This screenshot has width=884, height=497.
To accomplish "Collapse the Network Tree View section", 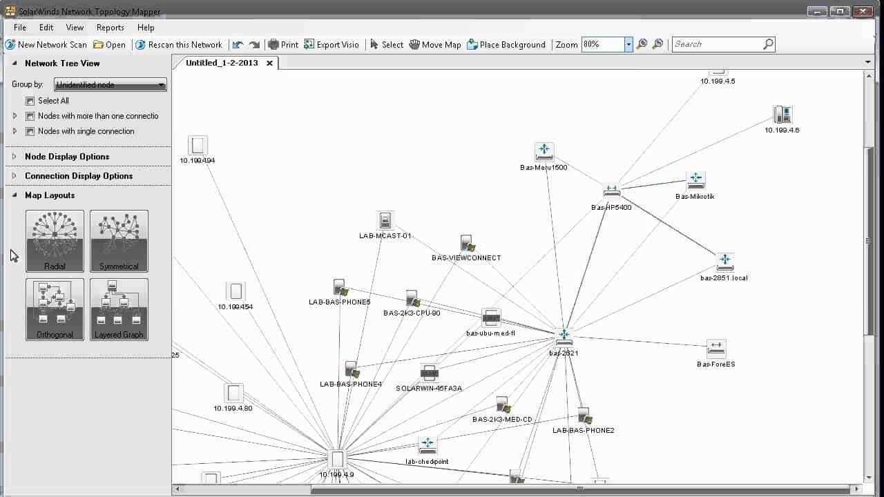I will click(15, 64).
